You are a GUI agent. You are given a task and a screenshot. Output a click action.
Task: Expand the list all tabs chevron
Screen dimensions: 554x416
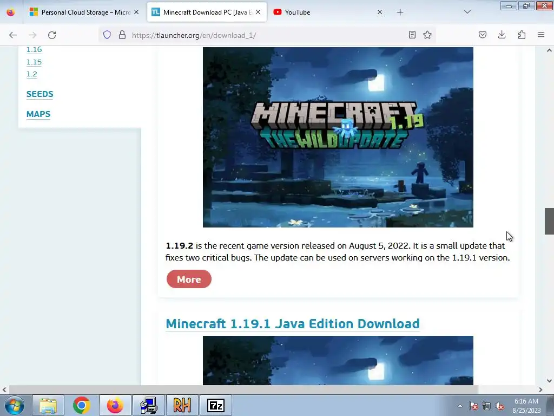467,12
